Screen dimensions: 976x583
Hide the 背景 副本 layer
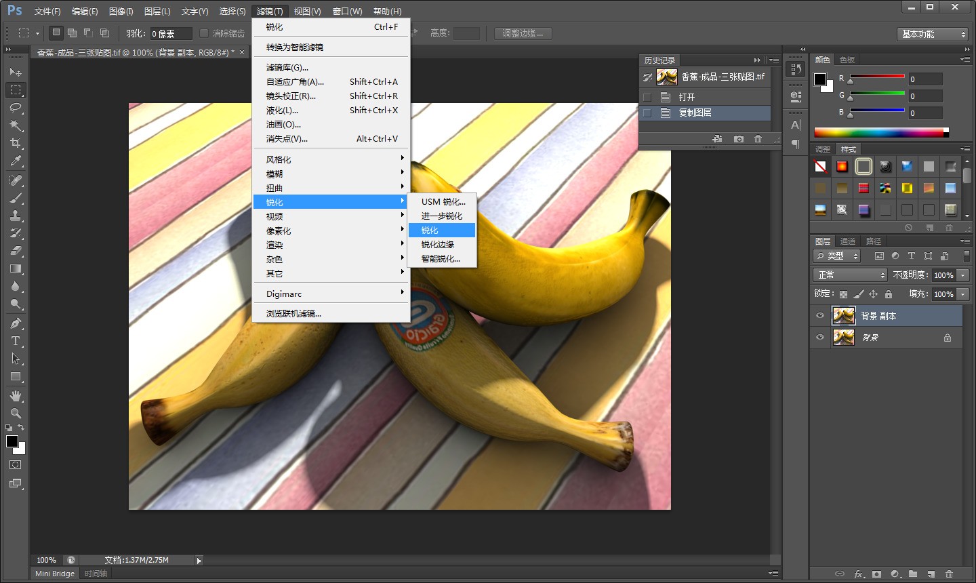click(820, 316)
